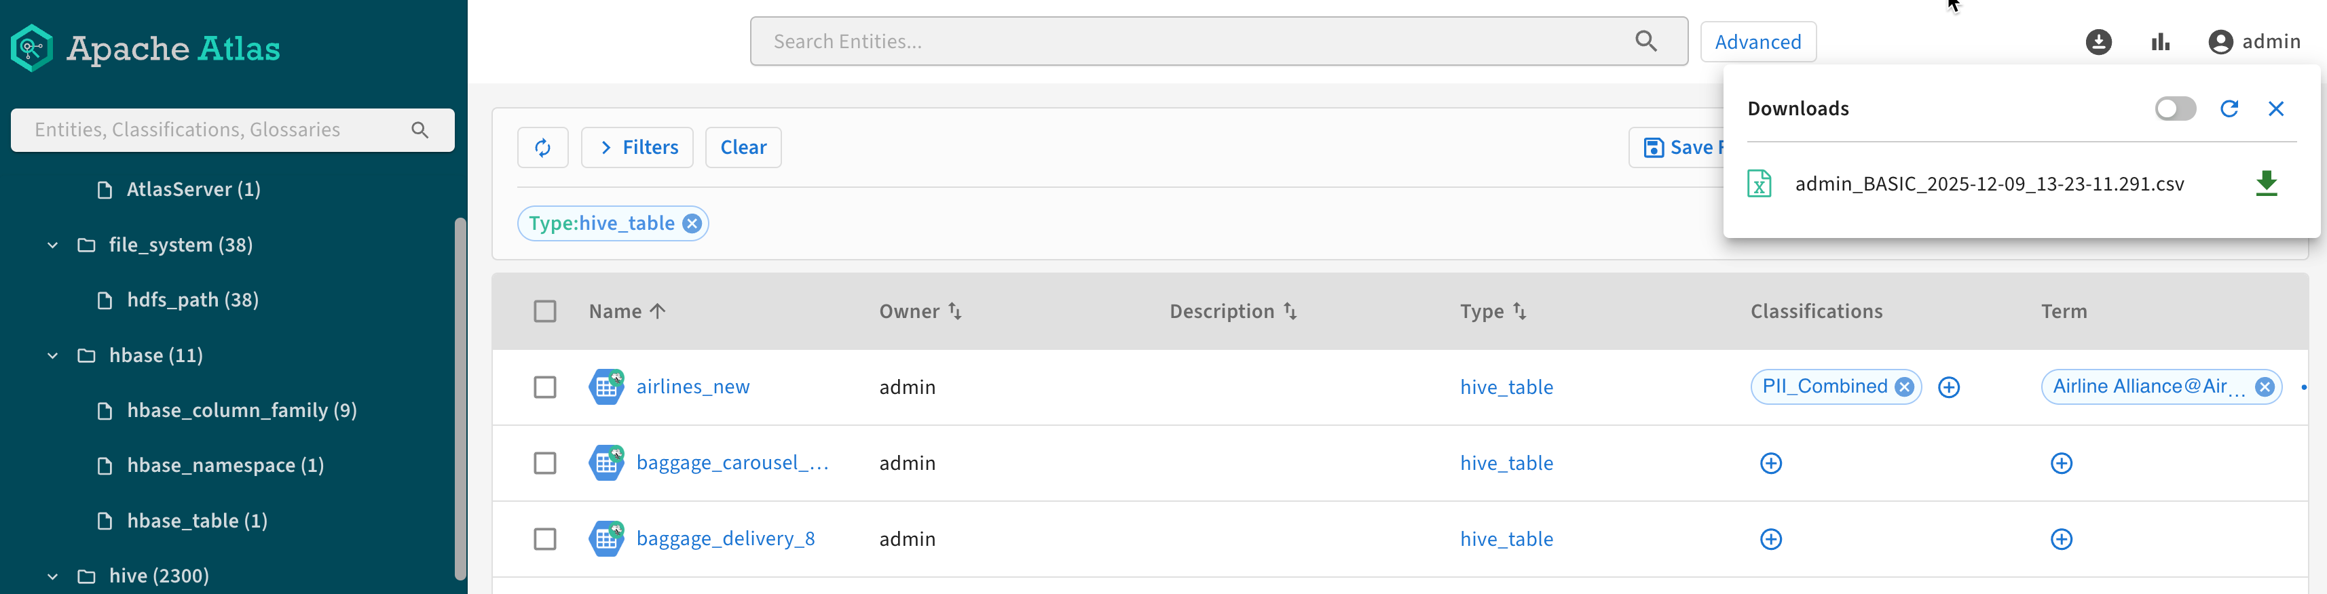Expand the Filters panel
2327x594 pixels.
(637, 148)
